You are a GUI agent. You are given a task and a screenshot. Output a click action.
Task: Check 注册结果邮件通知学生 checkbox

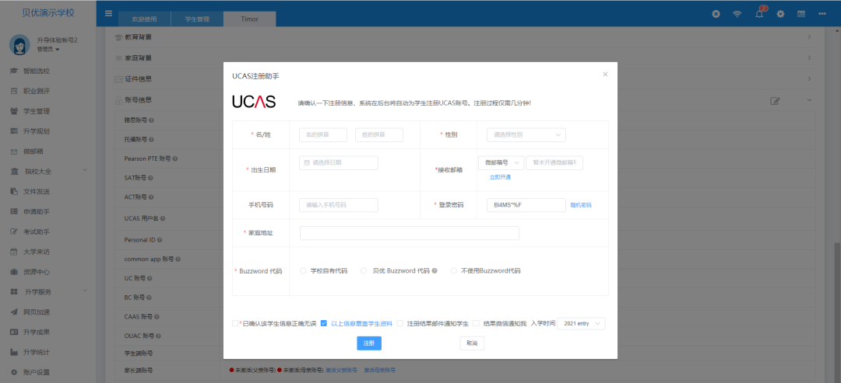coord(399,323)
